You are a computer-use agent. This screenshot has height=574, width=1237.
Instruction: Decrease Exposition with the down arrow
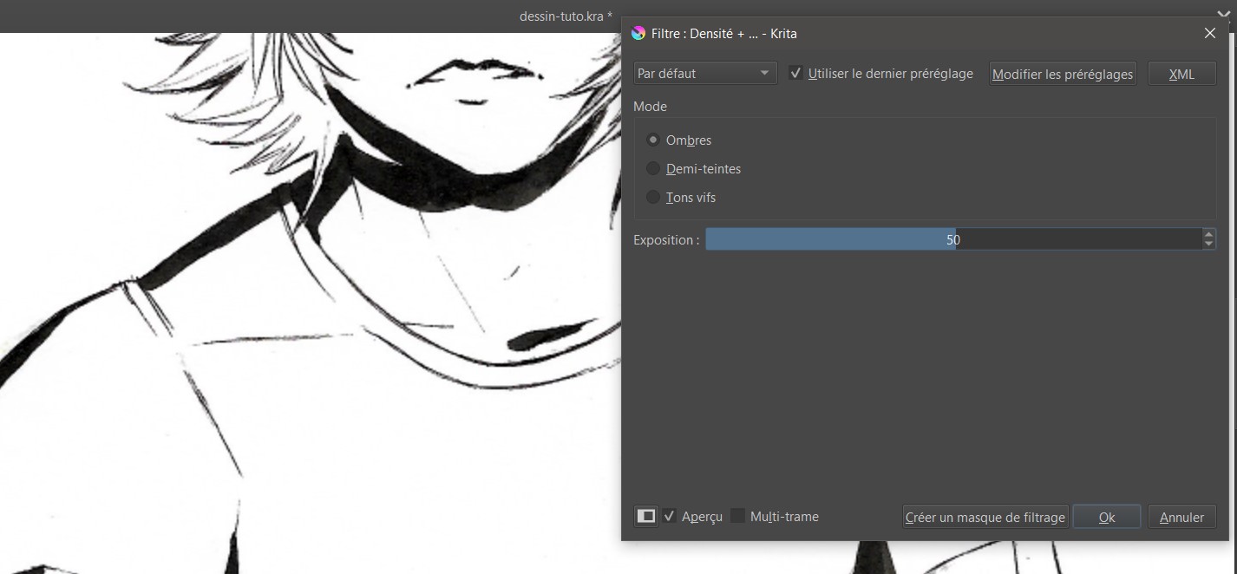pos(1209,245)
